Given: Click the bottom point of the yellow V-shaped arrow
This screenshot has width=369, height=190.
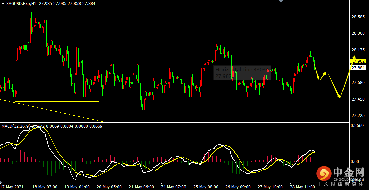Looking at the screenshot, I should (340, 98).
